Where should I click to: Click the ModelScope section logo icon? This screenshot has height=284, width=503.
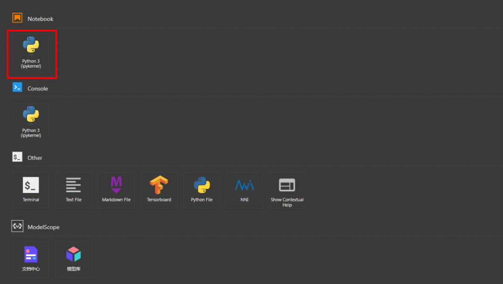[x=17, y=227]
